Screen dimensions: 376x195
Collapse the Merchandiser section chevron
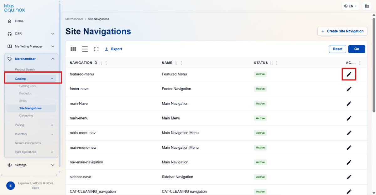[x=53, y=59]
